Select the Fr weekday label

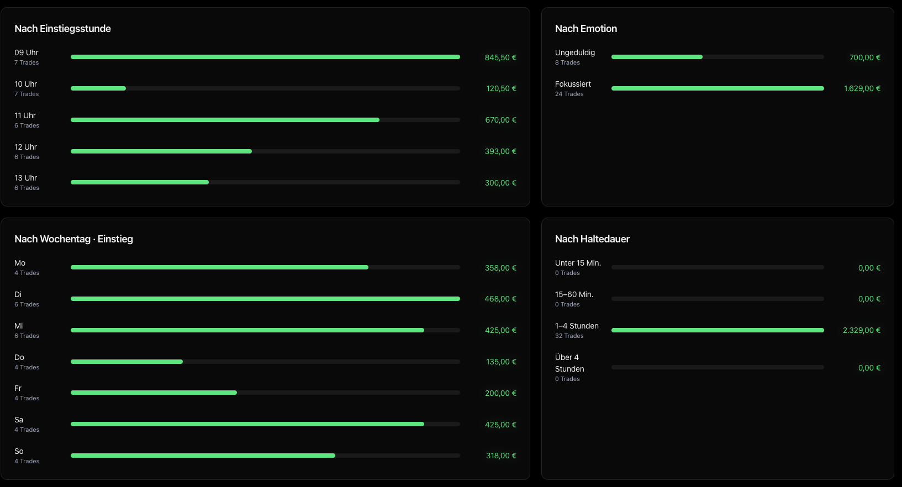pos(18,388)
